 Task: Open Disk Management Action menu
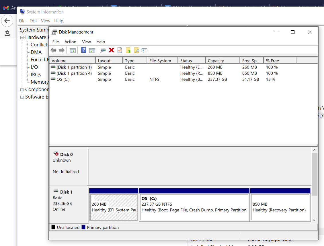(70, 42)
